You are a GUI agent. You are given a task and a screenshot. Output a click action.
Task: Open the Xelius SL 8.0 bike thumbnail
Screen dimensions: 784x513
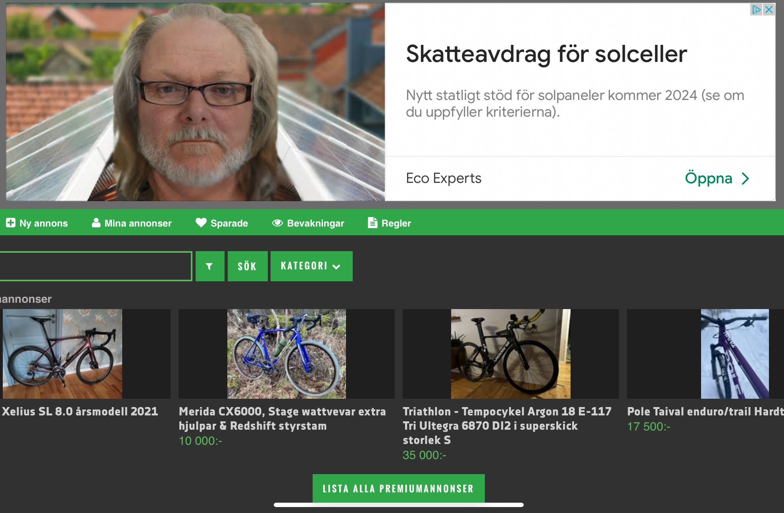click(x=62, y=354)
